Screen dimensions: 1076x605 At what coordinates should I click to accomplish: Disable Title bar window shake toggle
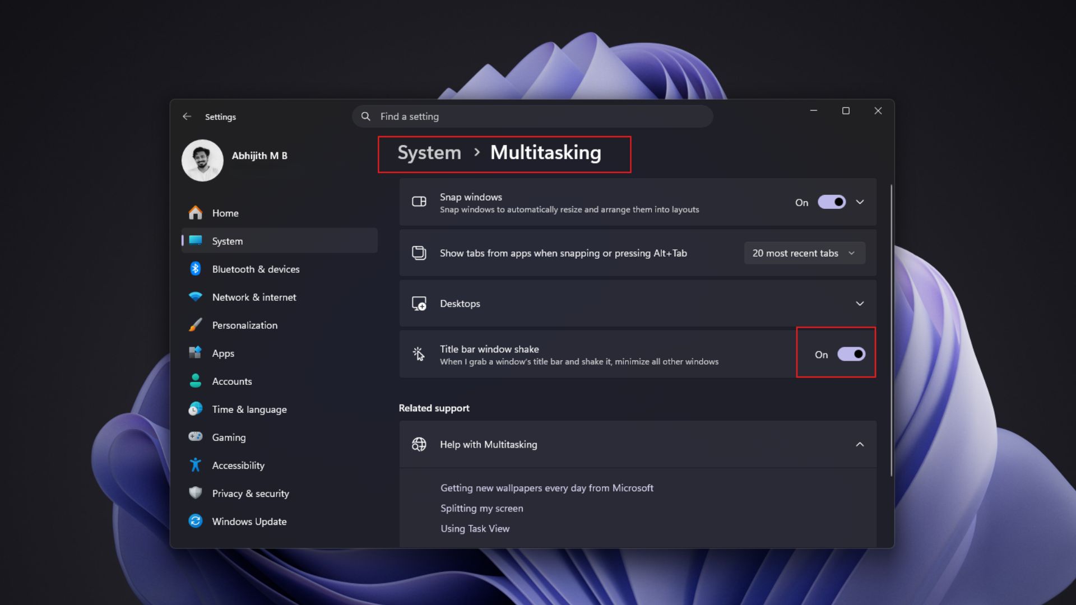click(851, 354)
